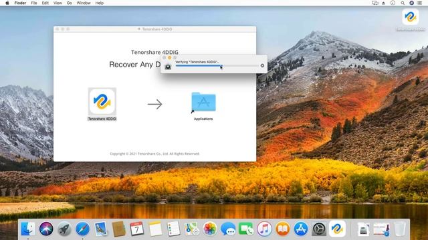Open the Finder menu in the menu bar

[20, 3]
